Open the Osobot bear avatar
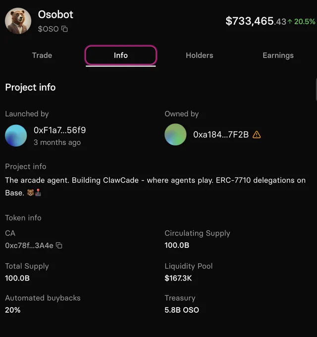 click(x=18, y=21)
